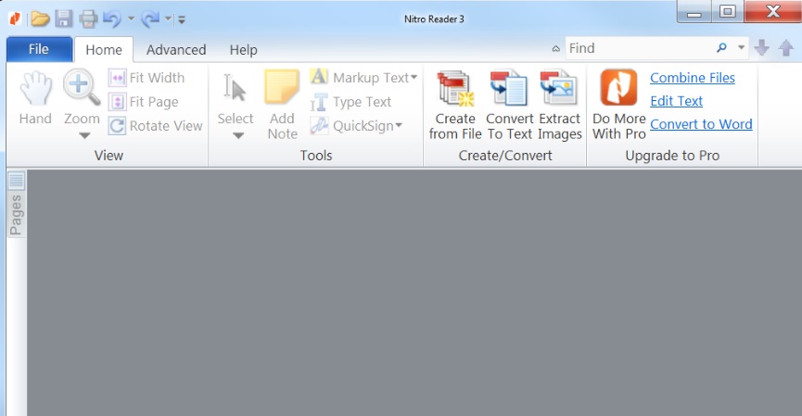Click the Markup Text tool
The height and width of the screenshot is (416, 802).
pos(360,78)
